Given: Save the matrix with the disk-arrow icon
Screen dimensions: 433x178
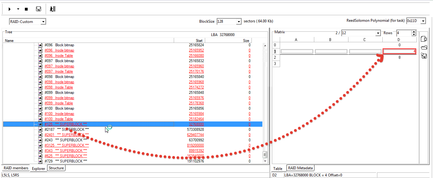Looking at the screenshot, I should click(423, 55).
